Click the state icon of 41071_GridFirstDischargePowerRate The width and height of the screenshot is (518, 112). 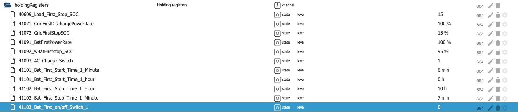[277, 24]
